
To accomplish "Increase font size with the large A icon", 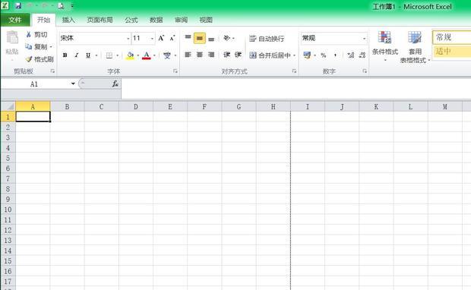I will 161,38.
